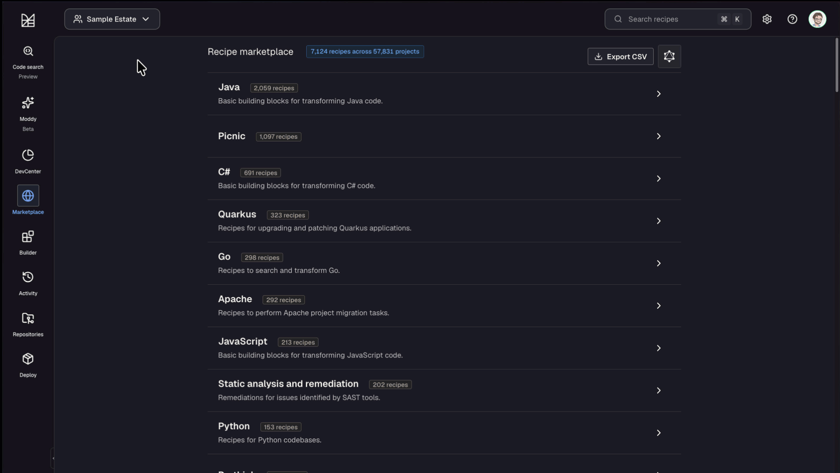The width and height of the screenshot is (840, 473).
Task: Open the Builder section
Action: (x=28, y=243)
